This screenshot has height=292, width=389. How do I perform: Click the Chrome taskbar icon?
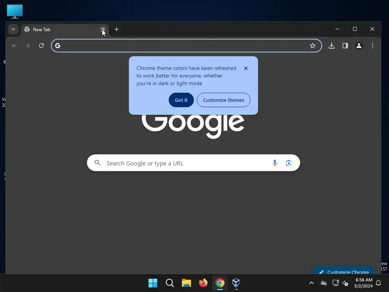coord(220,283)
